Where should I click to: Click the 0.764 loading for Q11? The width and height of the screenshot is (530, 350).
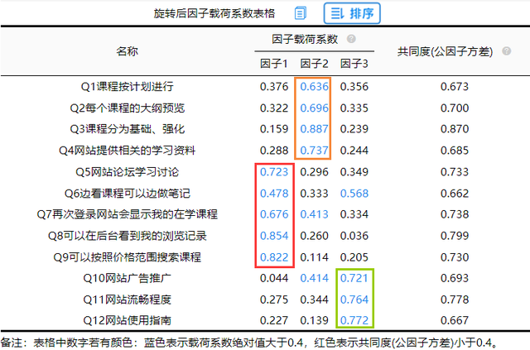(354, 300)
